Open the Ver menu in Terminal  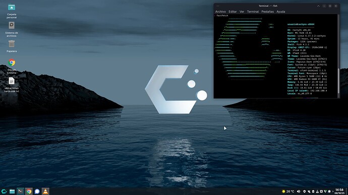[x=242, y=12]
